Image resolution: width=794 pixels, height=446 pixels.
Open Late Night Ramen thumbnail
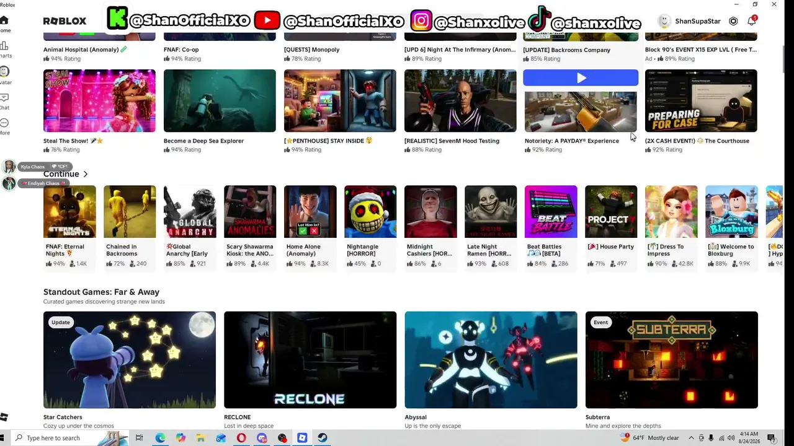point(491,212)
